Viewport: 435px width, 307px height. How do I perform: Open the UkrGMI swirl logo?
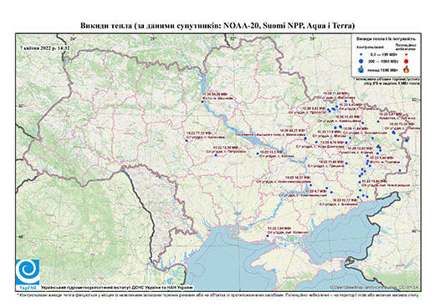click(x=28, y=272)
